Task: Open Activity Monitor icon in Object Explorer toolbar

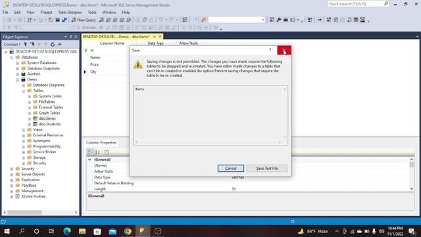Action: click(60, 44)
